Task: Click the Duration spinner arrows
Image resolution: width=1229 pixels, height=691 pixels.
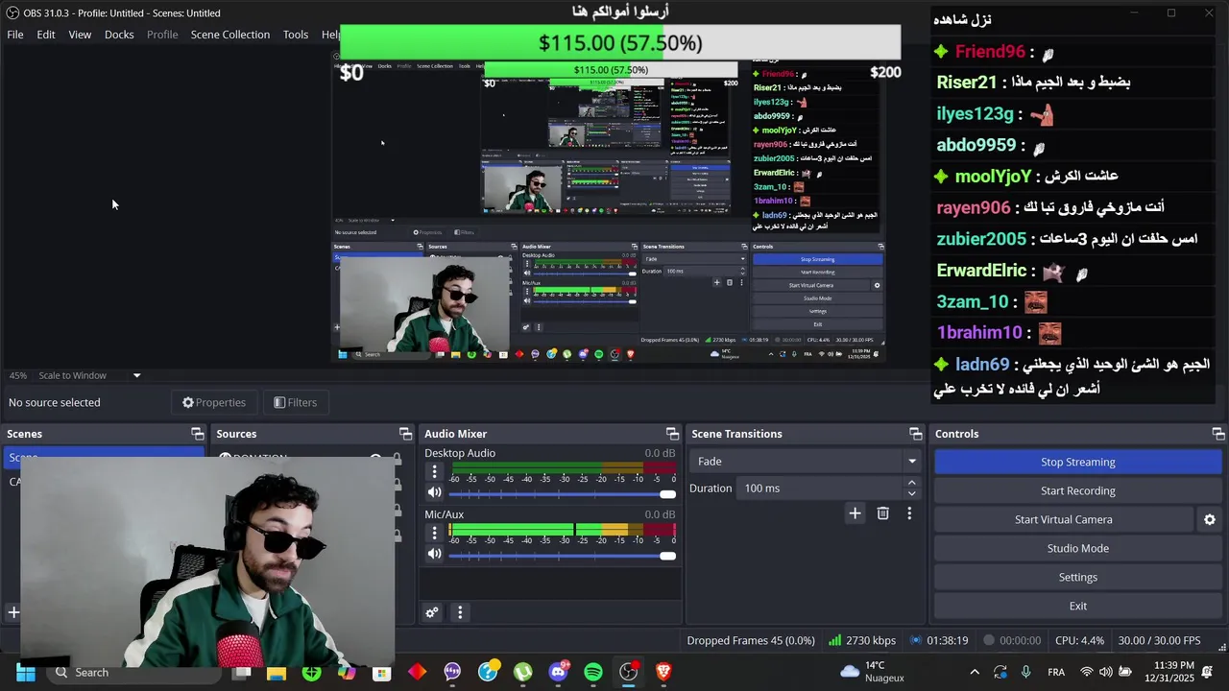Action: point(911,488)
